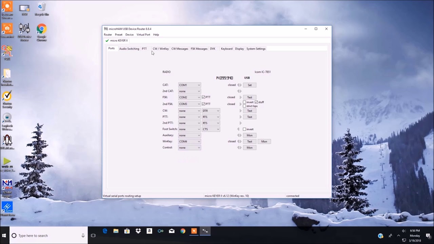Image resolution: width=434 pixels, height=244 pixels.
Task: Switch to the System Settings tab
Action: click(256, 49)
